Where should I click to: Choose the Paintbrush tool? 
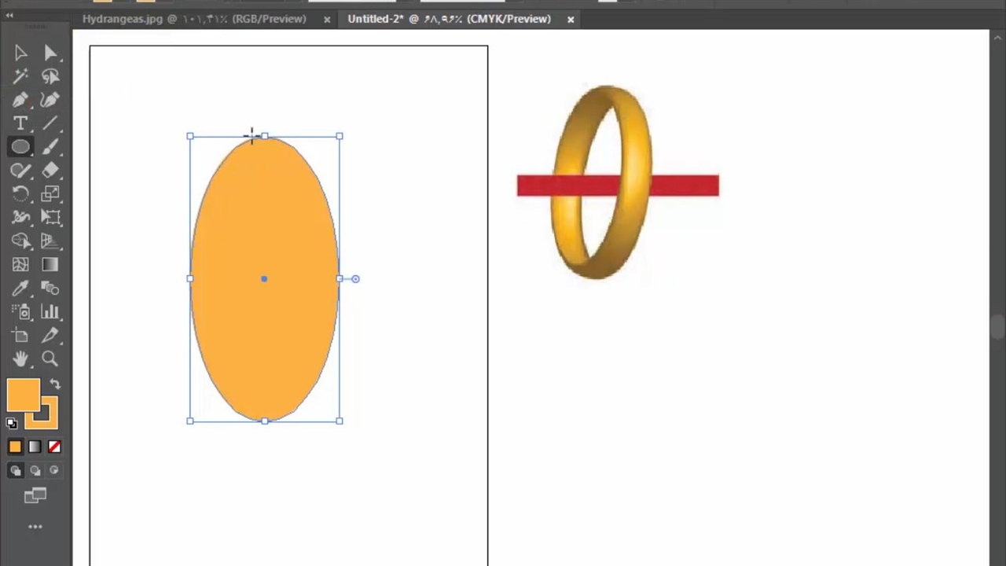50,147
